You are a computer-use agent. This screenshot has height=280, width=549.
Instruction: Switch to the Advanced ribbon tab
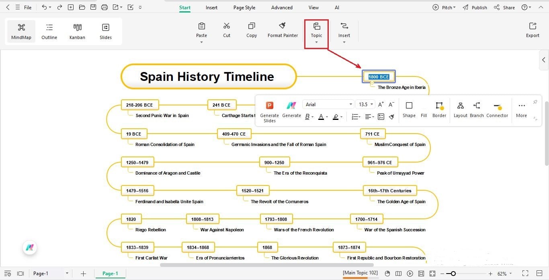tap(281, 7)
